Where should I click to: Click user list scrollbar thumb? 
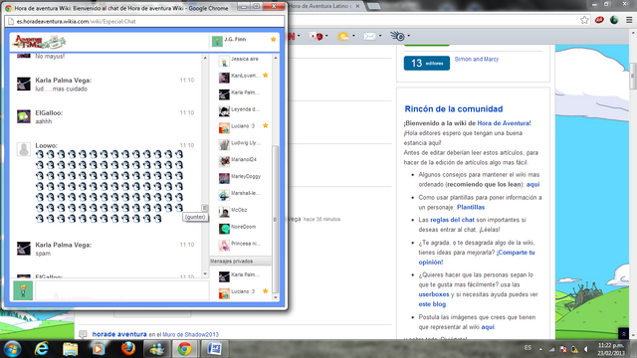point(275,219)
